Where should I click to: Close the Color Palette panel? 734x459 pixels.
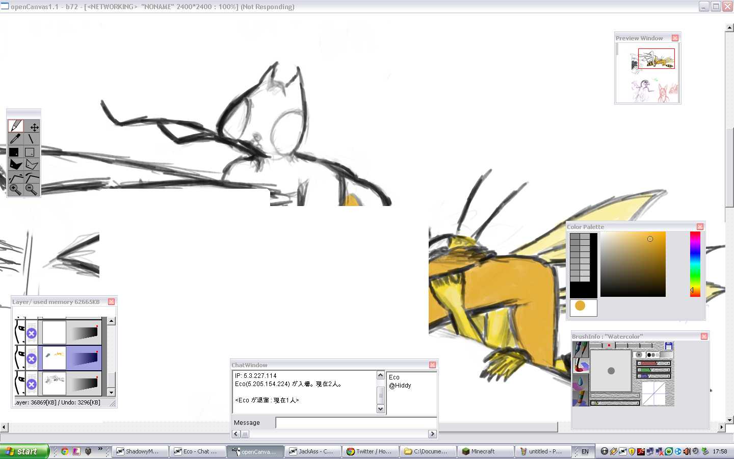point(700,227)
